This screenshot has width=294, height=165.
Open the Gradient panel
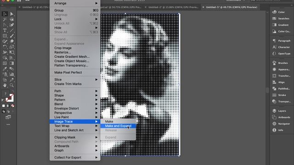[x=280, y=25]
